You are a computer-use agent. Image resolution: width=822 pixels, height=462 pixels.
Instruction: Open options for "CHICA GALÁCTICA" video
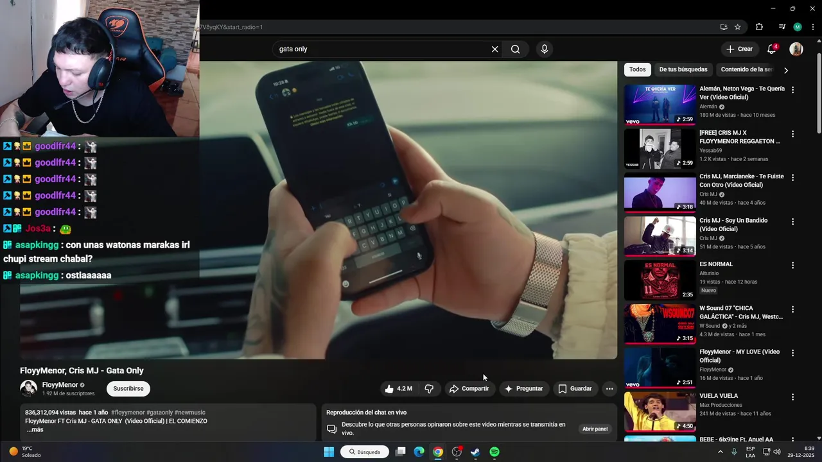[792, 309]
